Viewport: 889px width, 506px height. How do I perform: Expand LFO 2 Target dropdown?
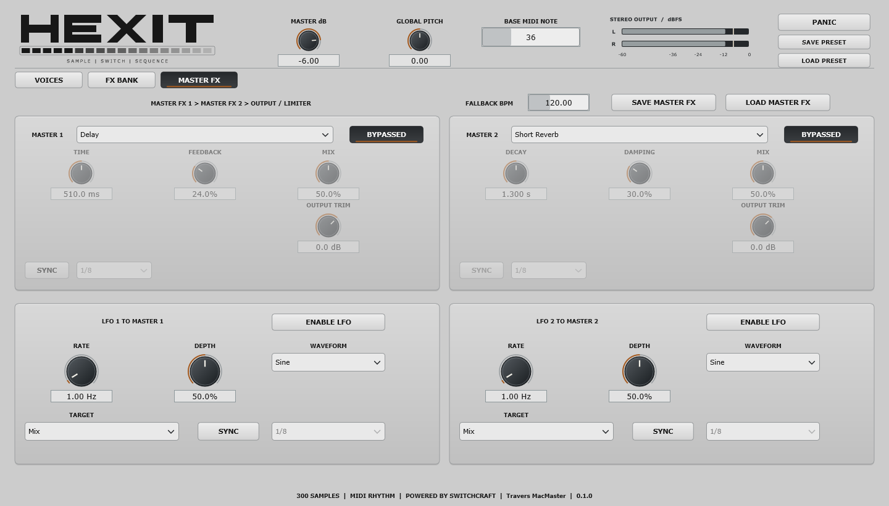(x=536, y=431)
